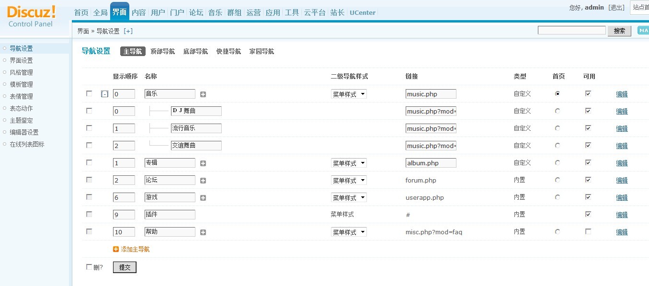Click the plus icon beside 帮助 name field
This screenshot has width=649, height=286.
click(x=203, y=232)
